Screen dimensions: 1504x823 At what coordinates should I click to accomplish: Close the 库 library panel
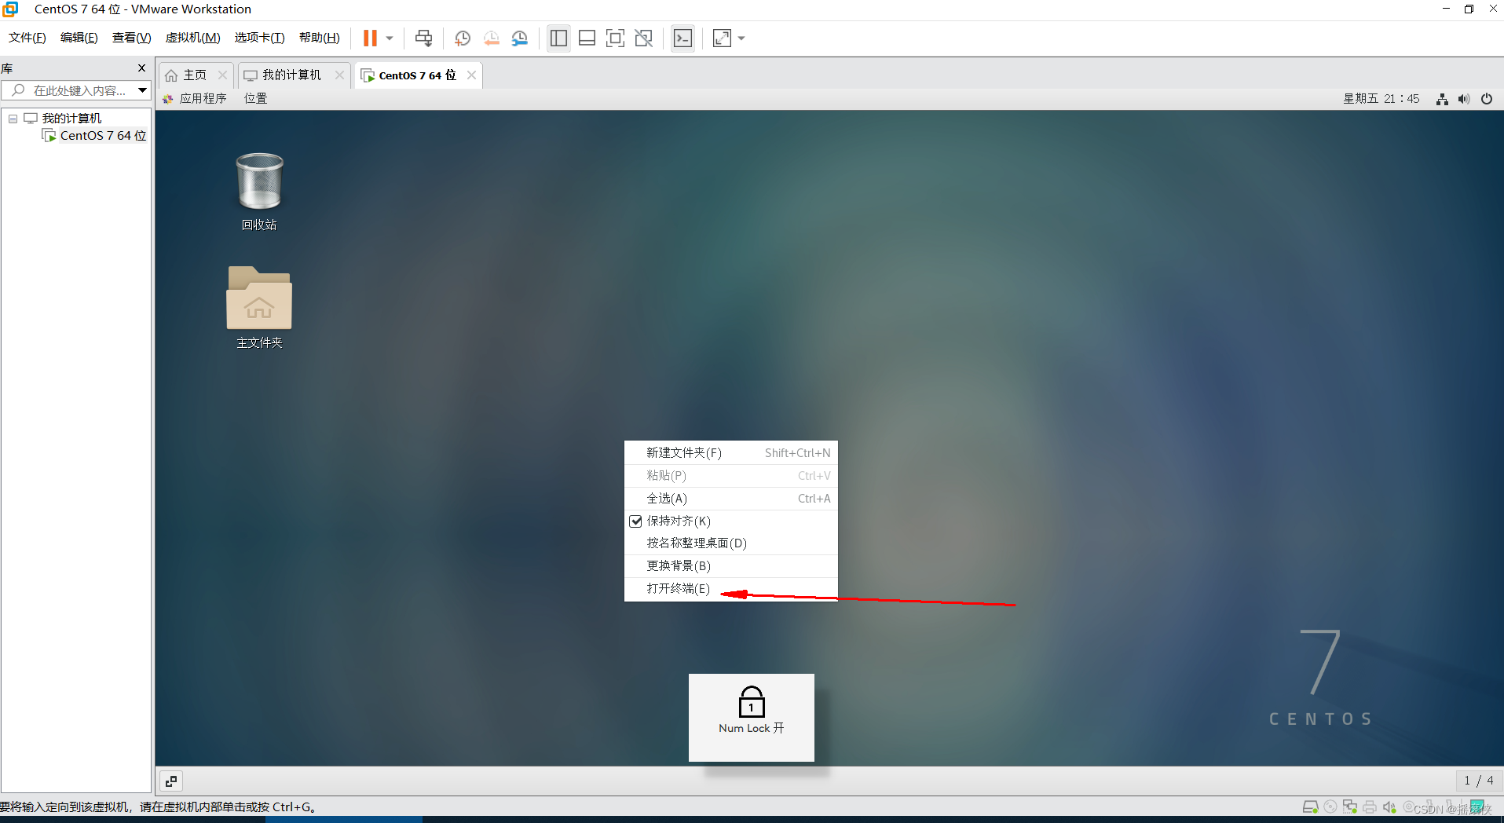(x=141, y=68)
